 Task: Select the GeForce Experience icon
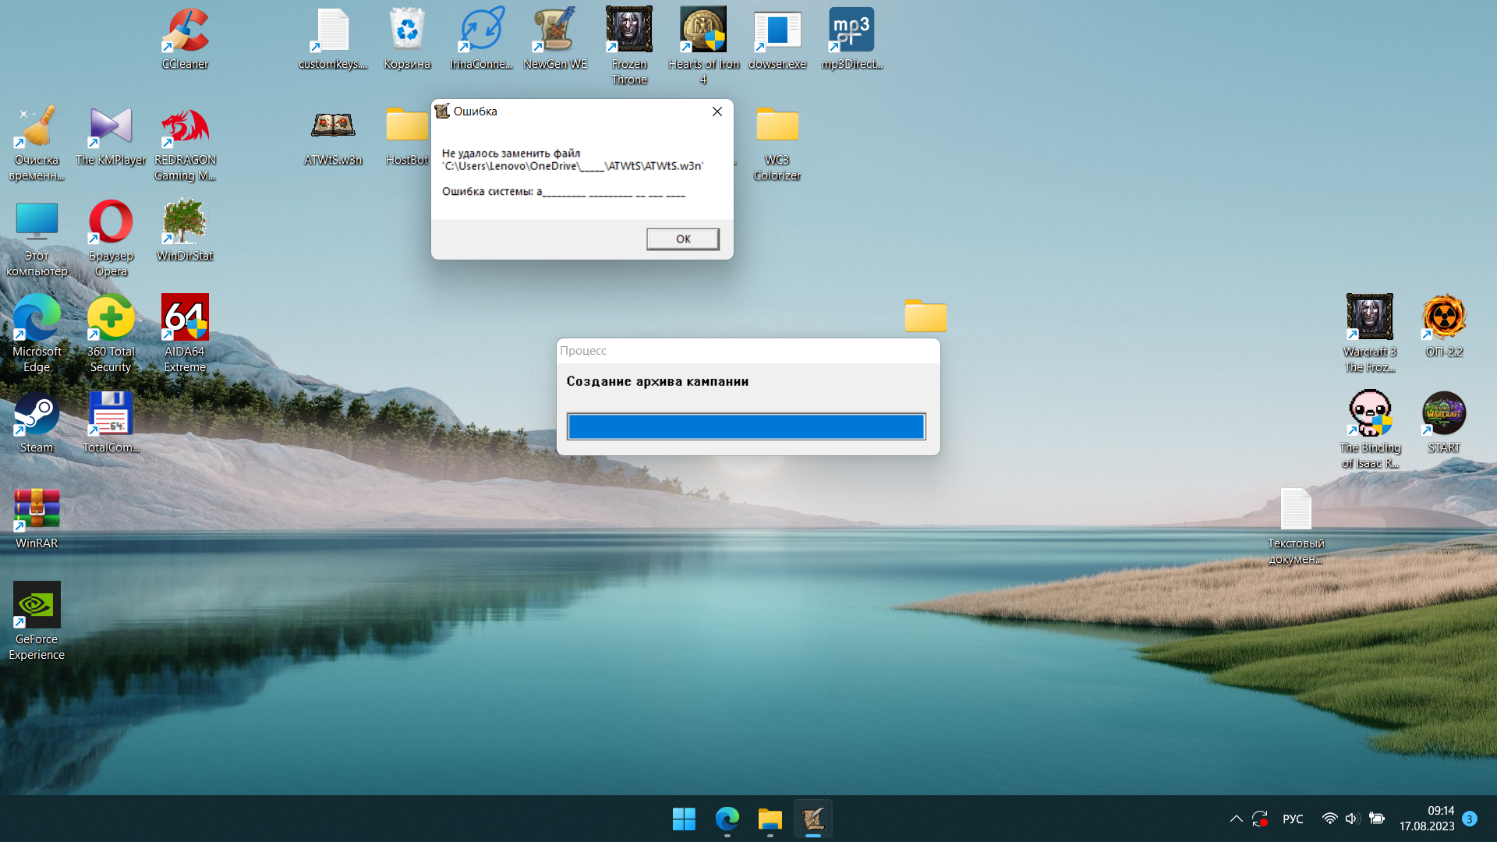click(x=37, y=605)
